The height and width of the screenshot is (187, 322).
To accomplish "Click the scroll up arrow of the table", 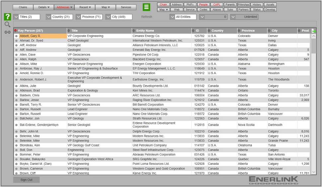I will (314, 36).
